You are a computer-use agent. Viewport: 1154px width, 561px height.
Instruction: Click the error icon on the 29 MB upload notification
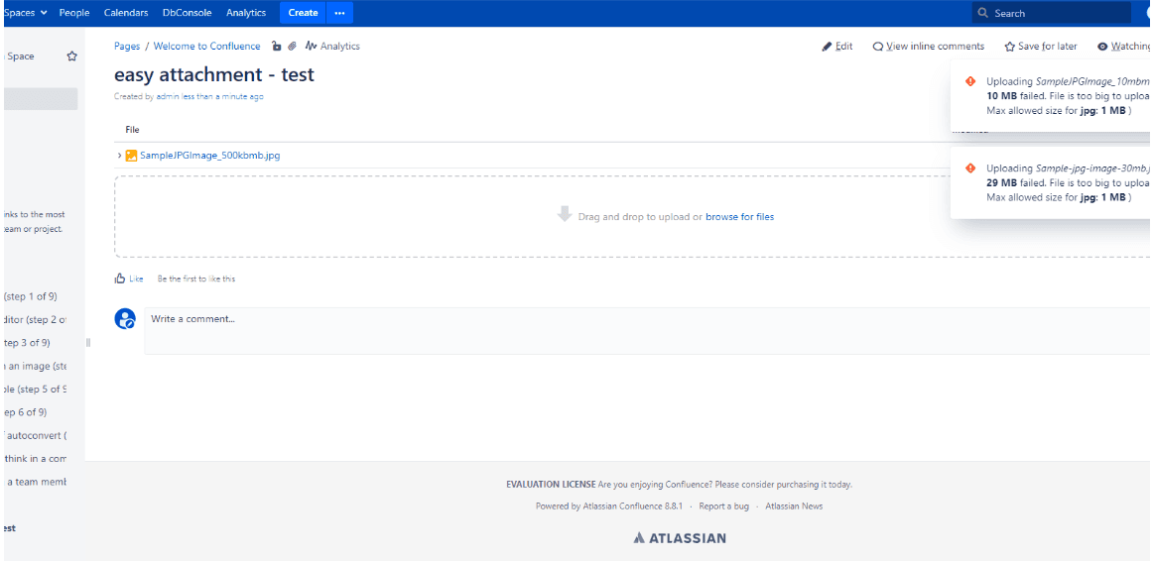coord(970,168)
